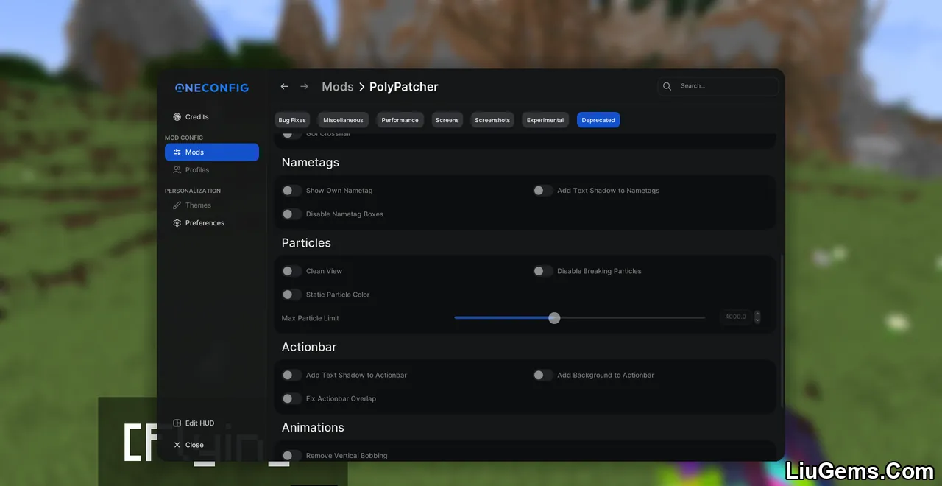Screen dimensions: 942x486
Task: Click the Actionbar section heading
Action: [x=309, y=347]
